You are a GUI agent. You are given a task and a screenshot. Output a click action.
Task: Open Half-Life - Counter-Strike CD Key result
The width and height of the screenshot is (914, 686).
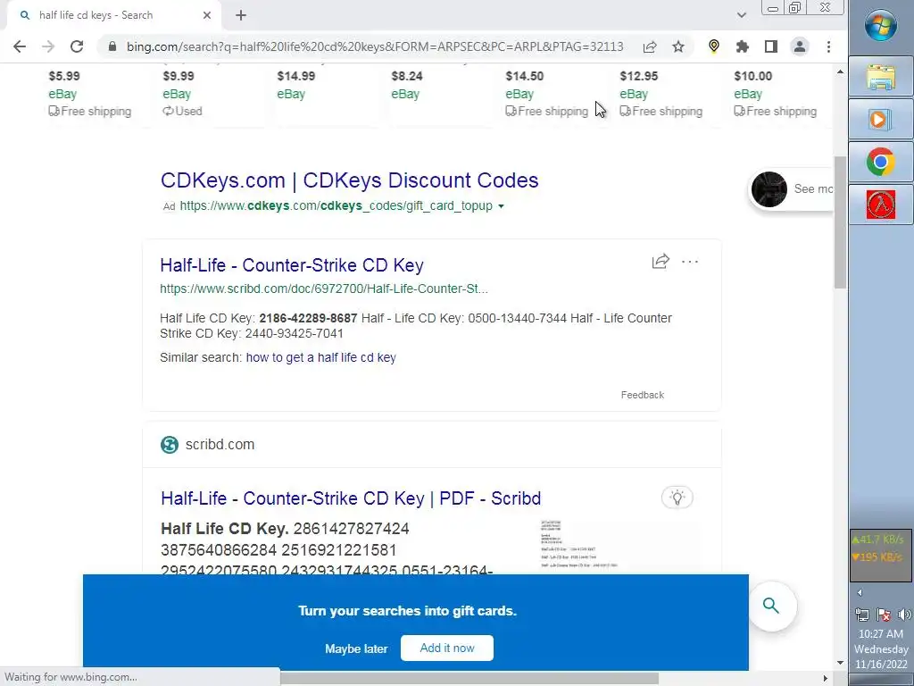click(292, 264)
